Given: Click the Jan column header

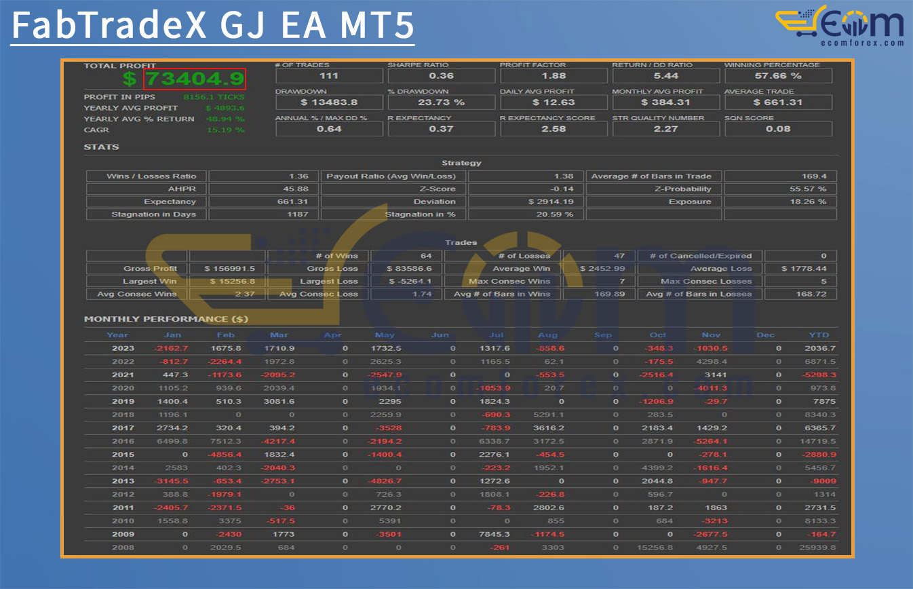Looking at the screenshot, I should (x=172, y=335).
